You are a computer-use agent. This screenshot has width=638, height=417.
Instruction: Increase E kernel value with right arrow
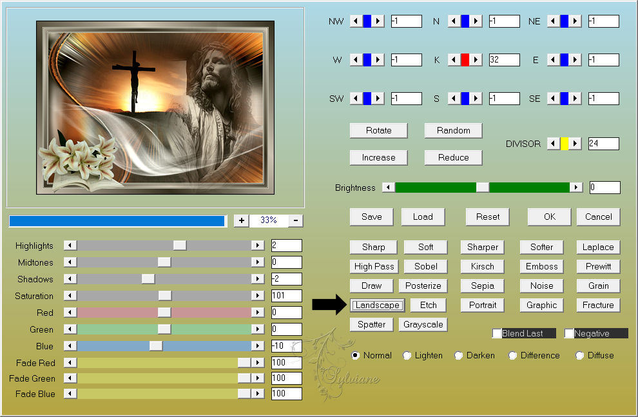tap(575, 60)
